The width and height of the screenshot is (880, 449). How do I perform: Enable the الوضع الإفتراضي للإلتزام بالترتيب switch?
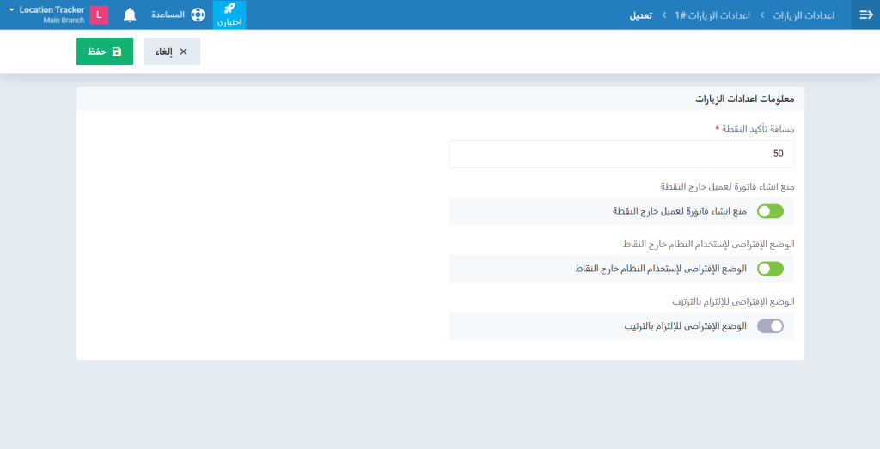[x=769, y=326]
